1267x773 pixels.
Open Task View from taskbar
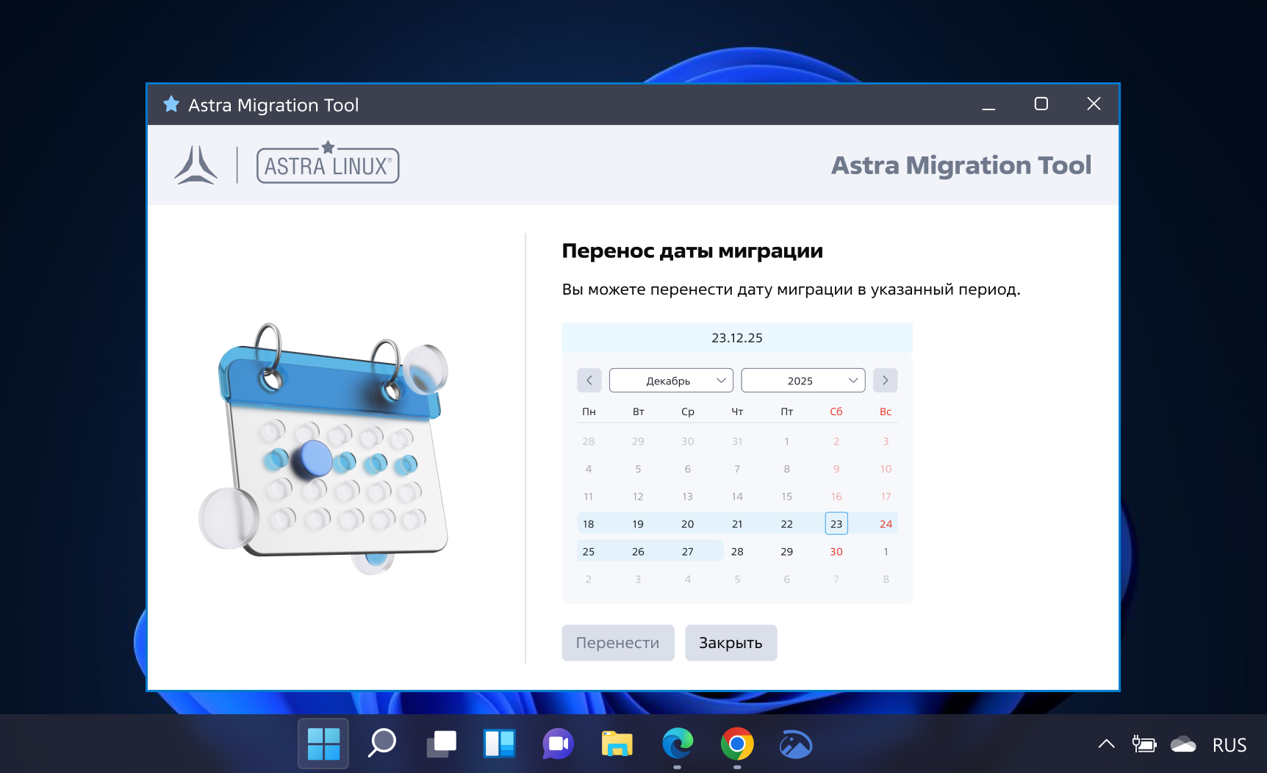(442, 744)
